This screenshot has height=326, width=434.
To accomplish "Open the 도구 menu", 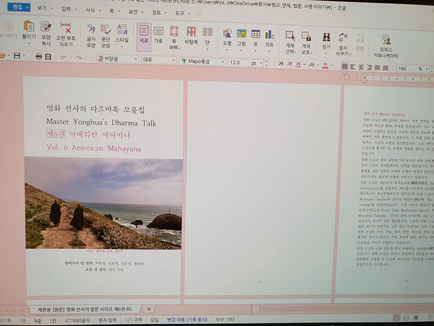I will point(180,13).
